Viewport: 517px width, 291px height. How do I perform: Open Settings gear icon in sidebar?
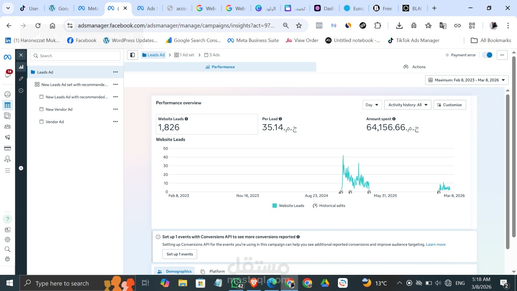click(7, 240)
